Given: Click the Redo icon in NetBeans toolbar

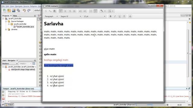Looking at the screenshot, I should pos(29,10).
